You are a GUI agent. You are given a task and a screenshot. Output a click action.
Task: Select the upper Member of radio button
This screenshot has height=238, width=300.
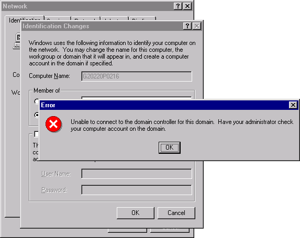pos(37,101)
